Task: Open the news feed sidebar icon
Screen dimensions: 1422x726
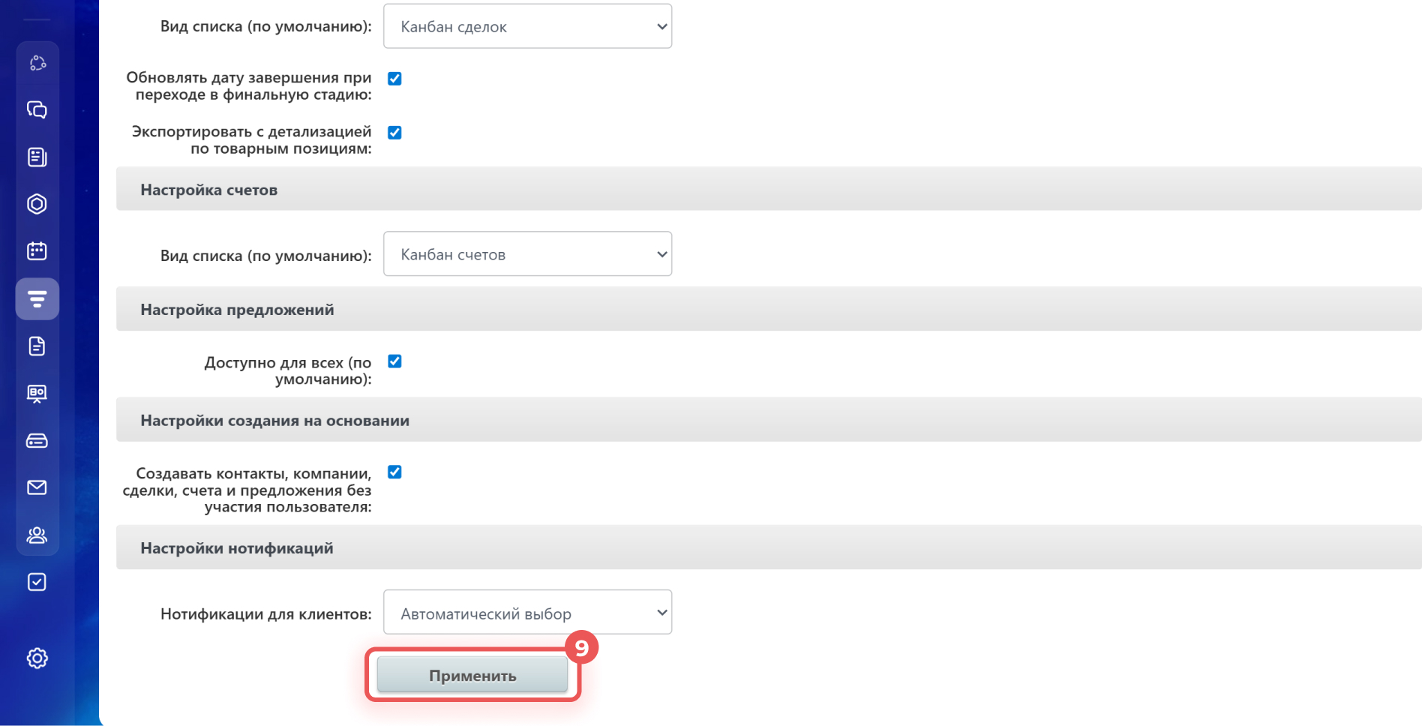Action: coord(37,157)
